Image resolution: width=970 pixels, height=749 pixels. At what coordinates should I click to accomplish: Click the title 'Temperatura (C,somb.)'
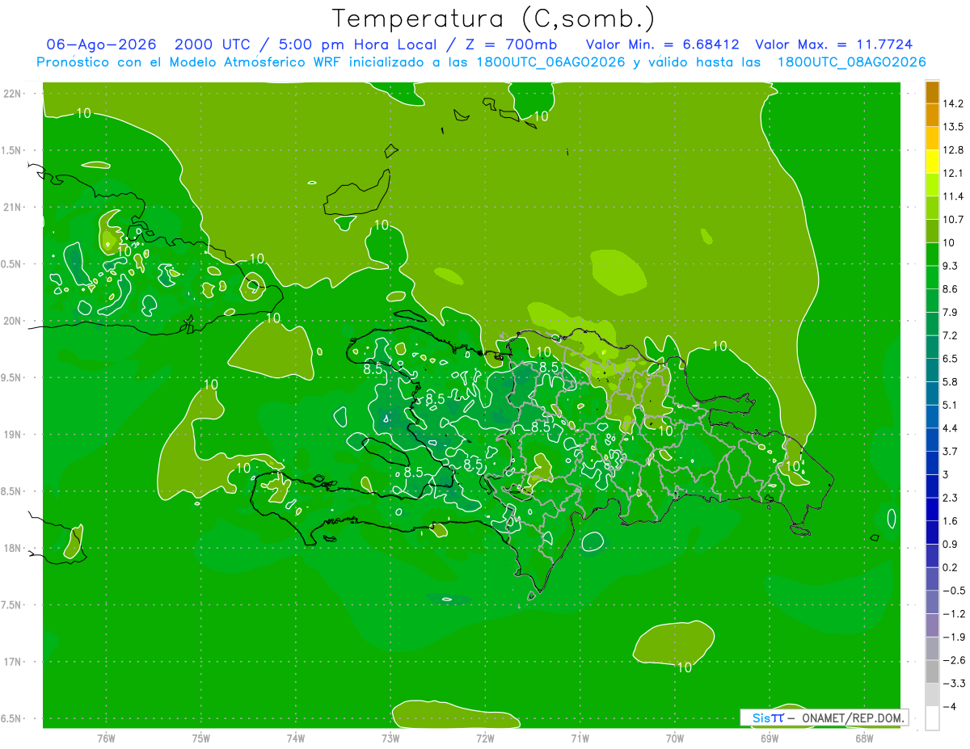pos(492,19)
